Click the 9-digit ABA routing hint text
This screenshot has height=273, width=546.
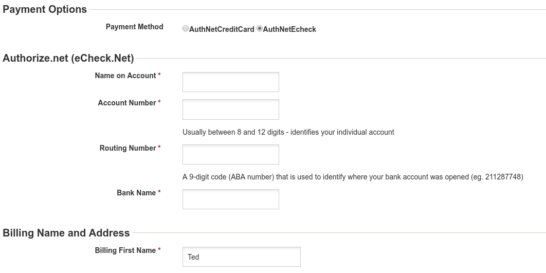pos(353,177)
